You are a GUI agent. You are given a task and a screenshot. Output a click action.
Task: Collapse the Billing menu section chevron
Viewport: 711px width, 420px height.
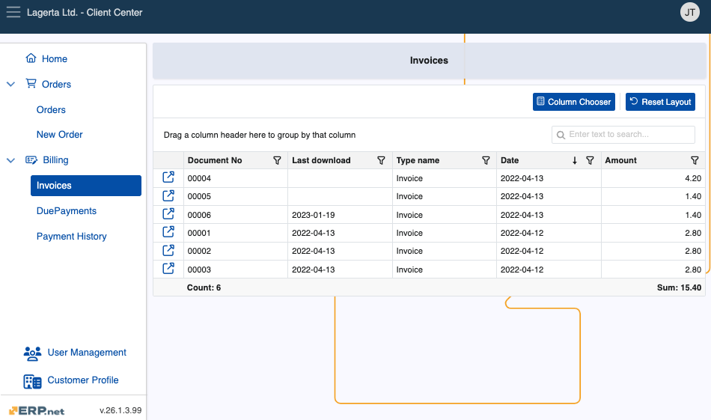11,160
